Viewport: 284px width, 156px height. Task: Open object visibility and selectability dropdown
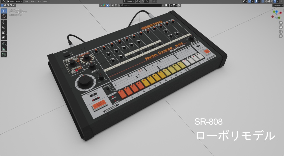pos(245,1)
